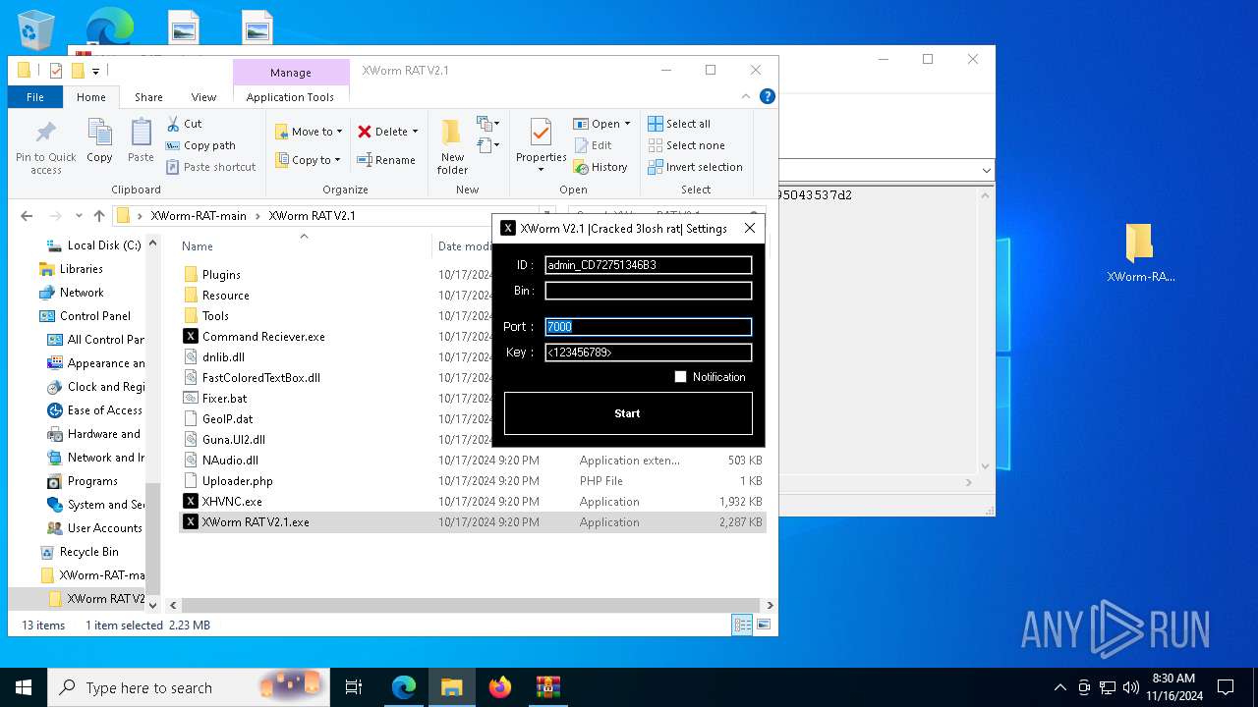Viewport: 1258px width, 707px height.
Task: Click Select none in ribbon
Action: [686, 145]
